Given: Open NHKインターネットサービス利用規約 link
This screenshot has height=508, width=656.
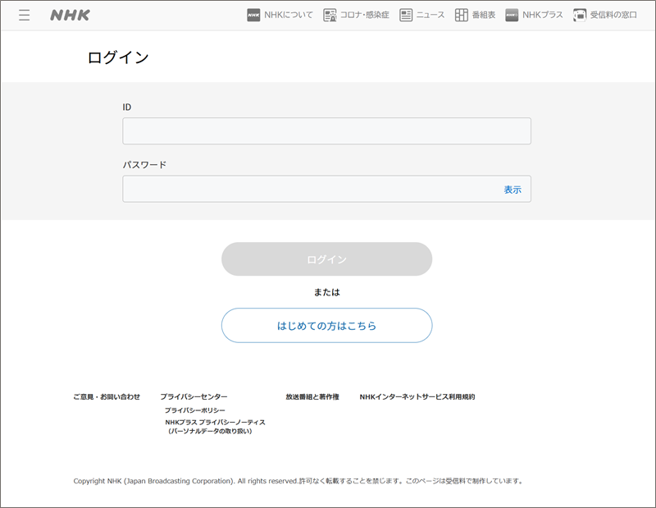Looking at the screenshot, I should tap(417, 397).
